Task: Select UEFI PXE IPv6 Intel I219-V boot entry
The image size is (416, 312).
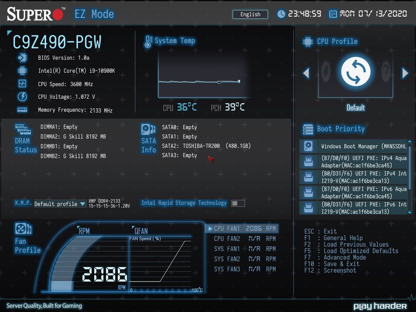Action: pyautogui.click(x=354, y=208)
